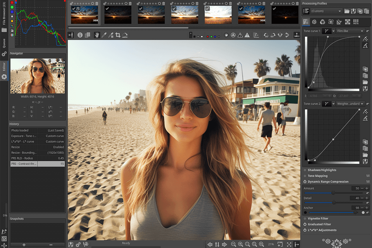372x248 pixels.
Task: Edit current image in external editor
Action: (86, 244)
